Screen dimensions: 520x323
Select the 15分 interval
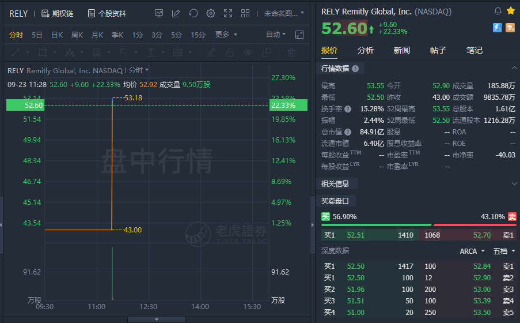tap(198, 35)
